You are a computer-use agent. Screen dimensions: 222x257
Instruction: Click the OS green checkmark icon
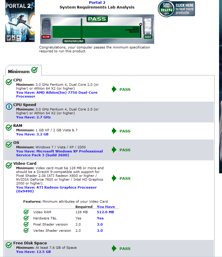click(9, 145)
